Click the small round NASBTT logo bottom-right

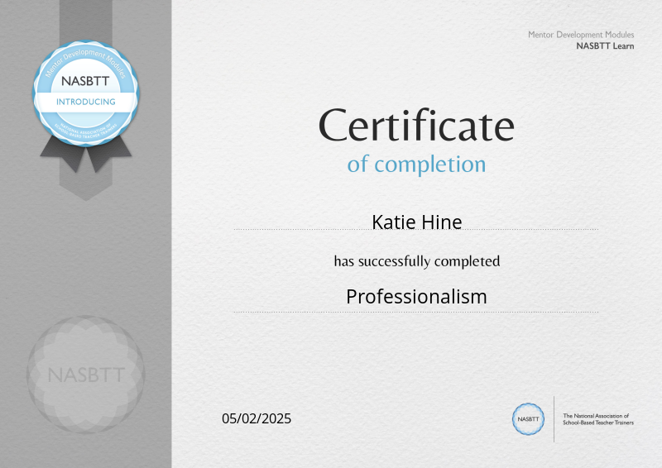pyautogui.click(x=528, y=418)
